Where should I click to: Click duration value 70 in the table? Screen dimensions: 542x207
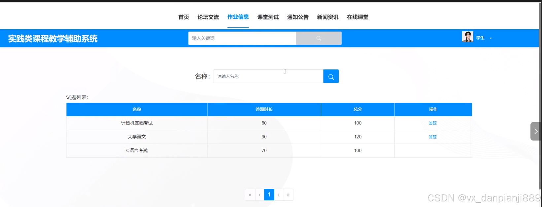264,151
